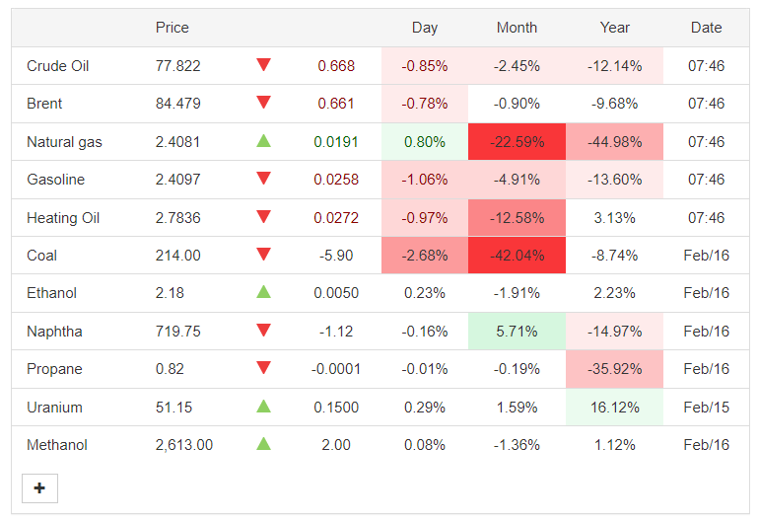759x522 pixels.
Task: Click the 16.12% Year cell for Uranium
Action: [615, 408]
